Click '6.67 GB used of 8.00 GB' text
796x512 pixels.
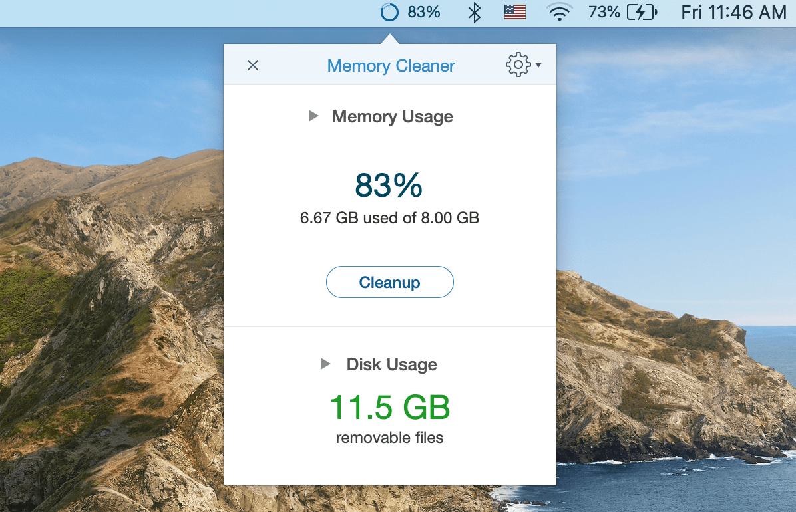[389, 218]
